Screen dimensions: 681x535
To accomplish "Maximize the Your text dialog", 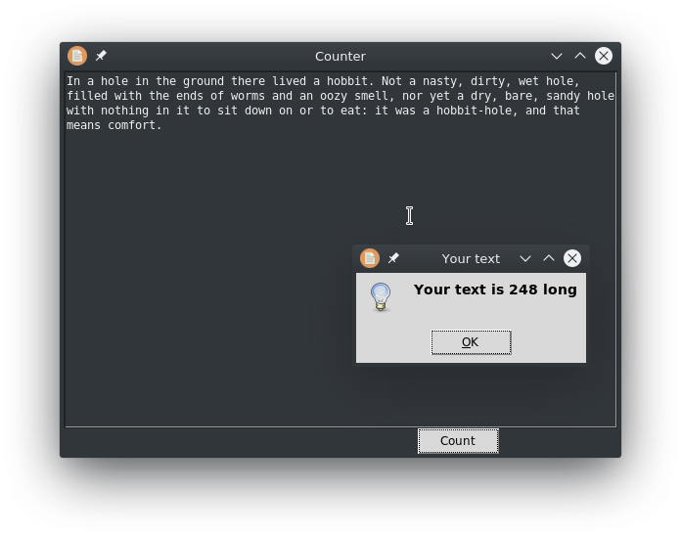I will point(549,258).
